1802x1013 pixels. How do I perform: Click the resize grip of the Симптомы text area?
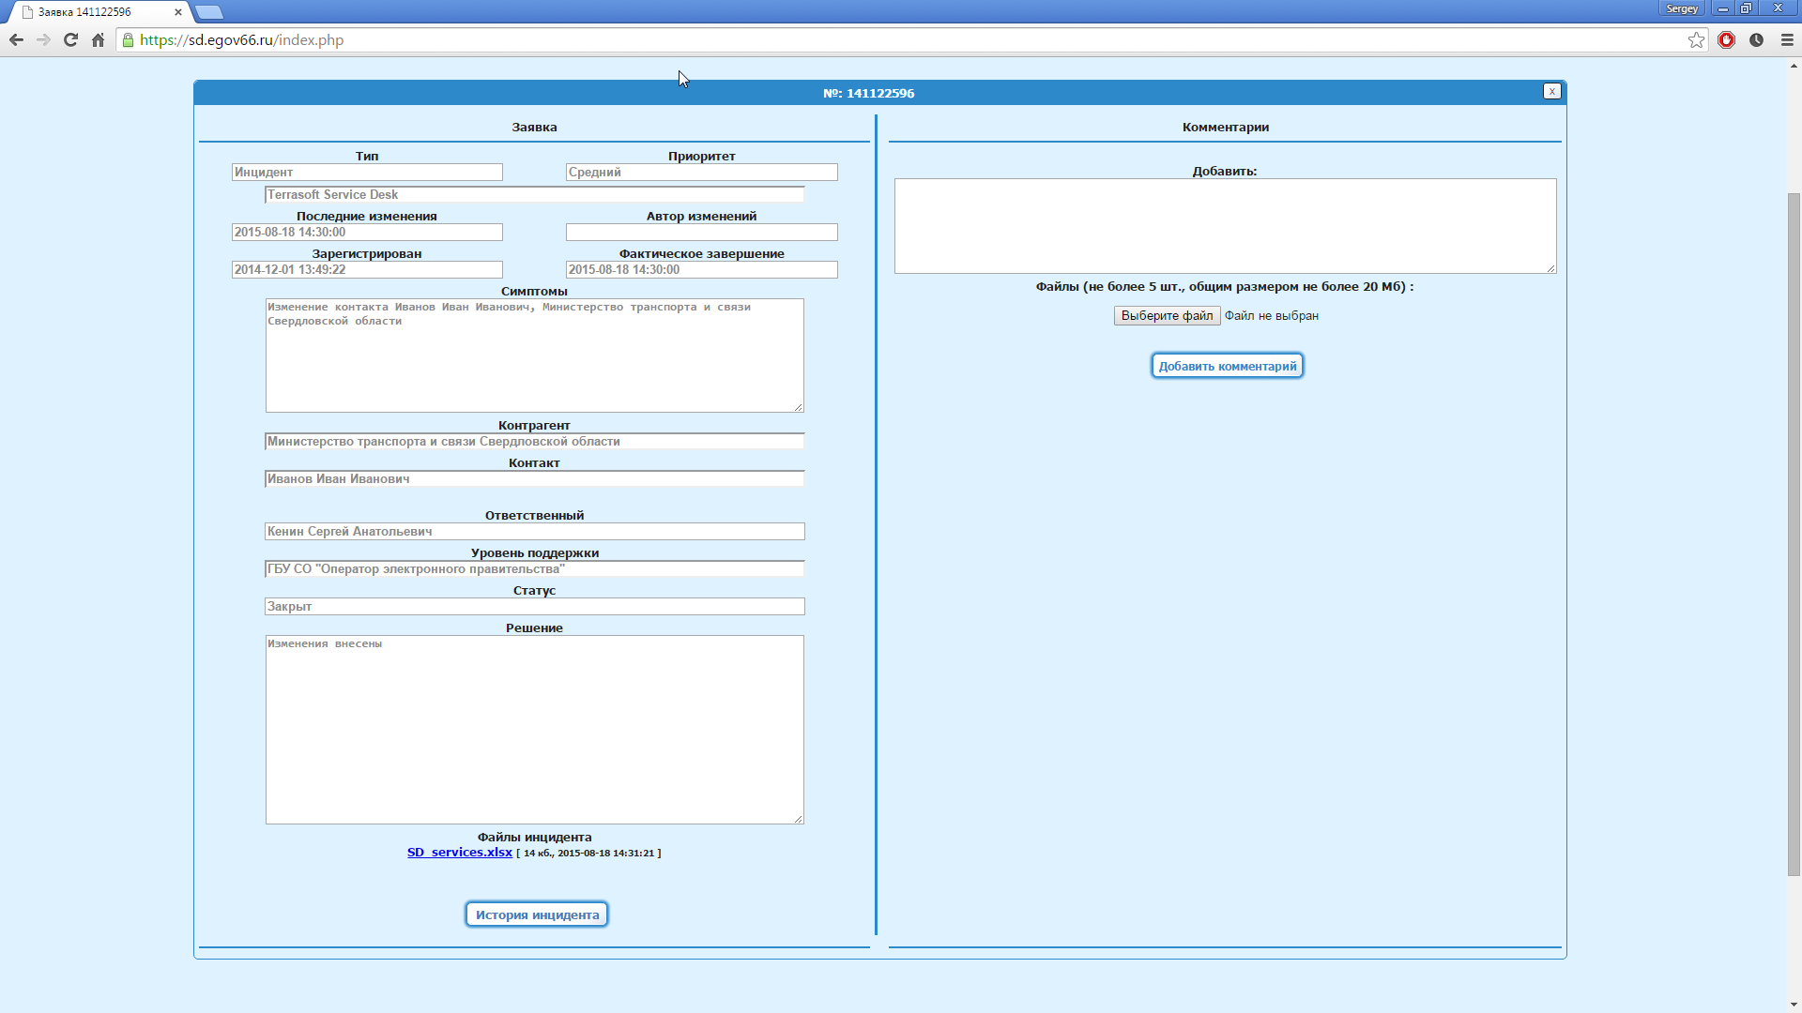coord(799,407)
